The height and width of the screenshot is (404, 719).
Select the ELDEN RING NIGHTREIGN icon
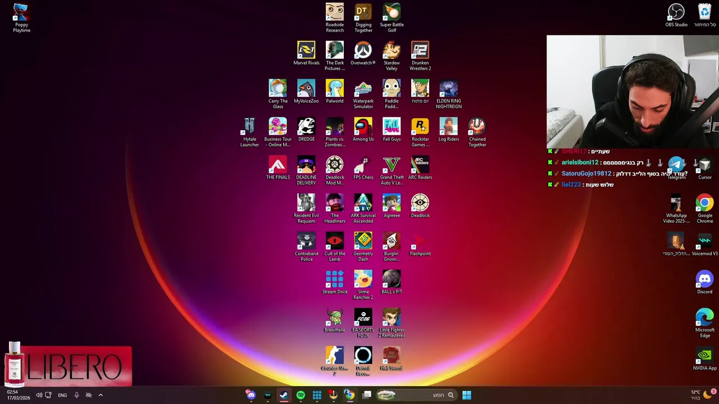point(449,94)
